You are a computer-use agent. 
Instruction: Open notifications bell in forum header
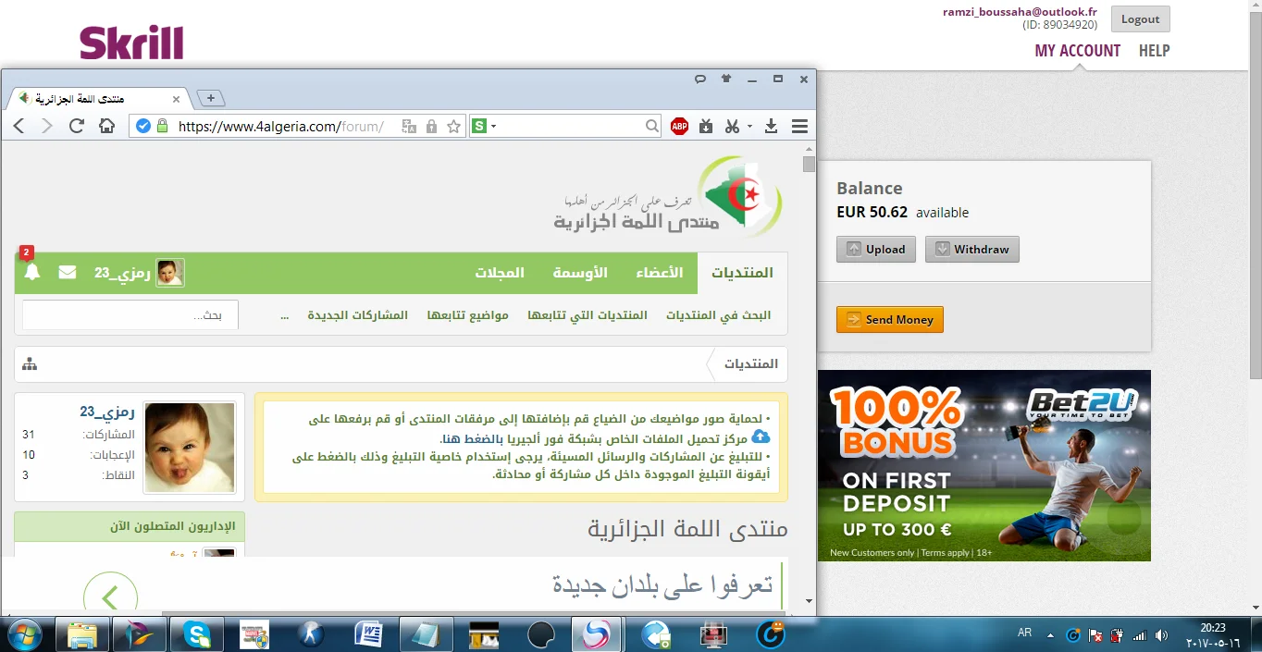point(32,272)
